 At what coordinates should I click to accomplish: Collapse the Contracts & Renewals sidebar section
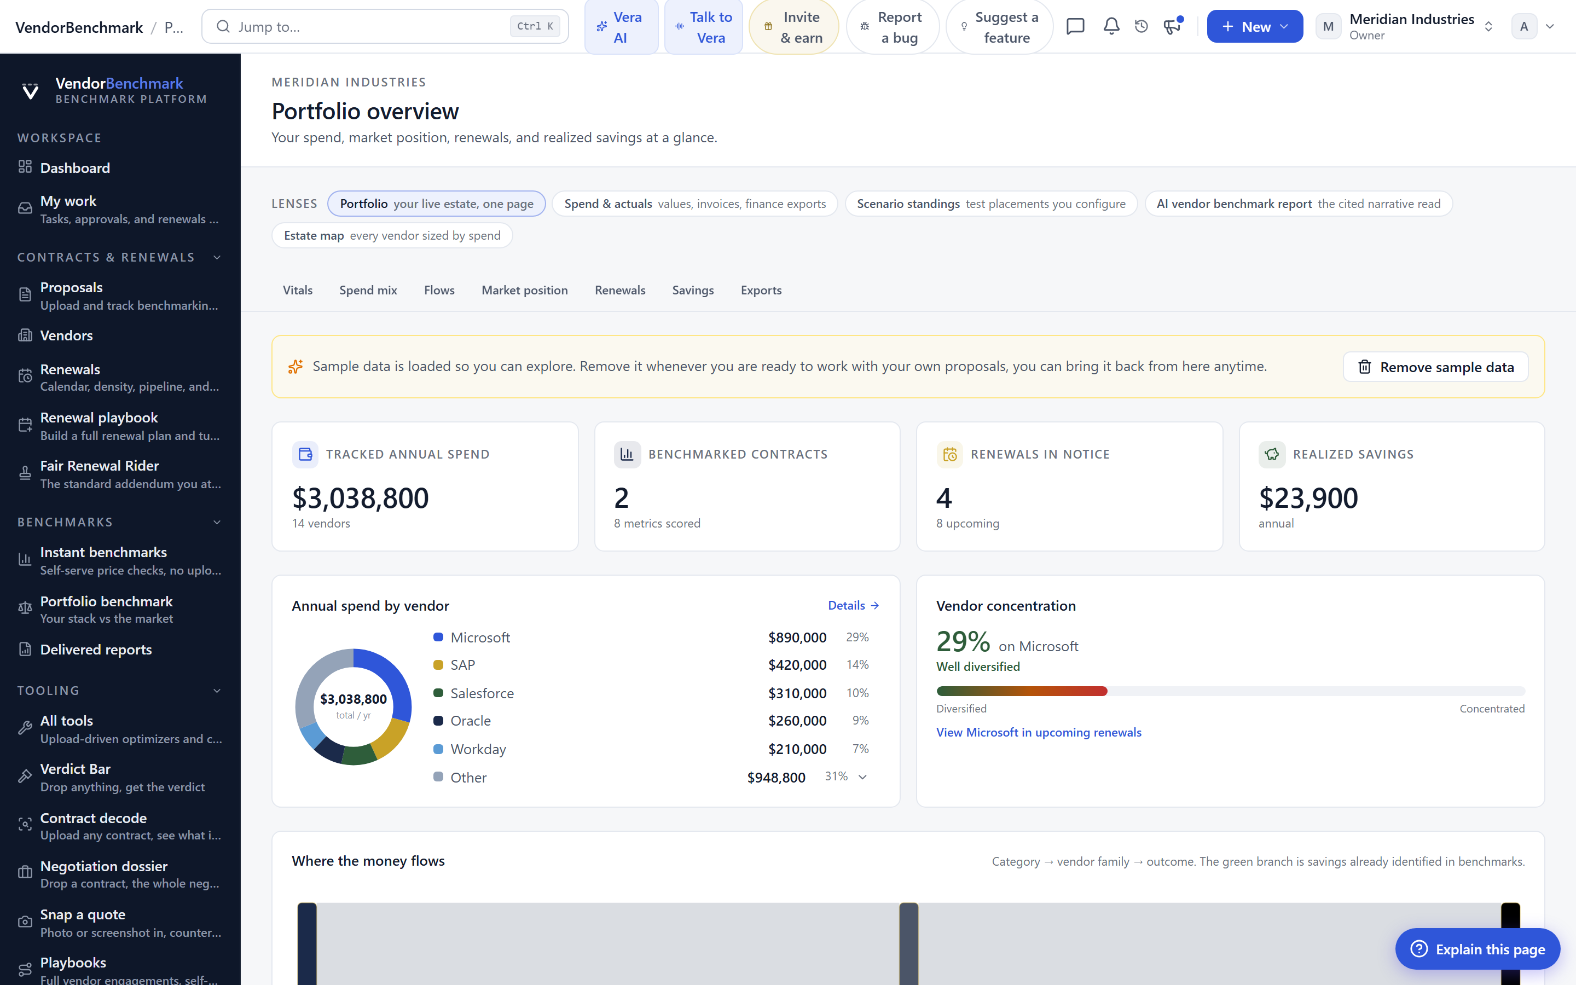click(217, 257)
